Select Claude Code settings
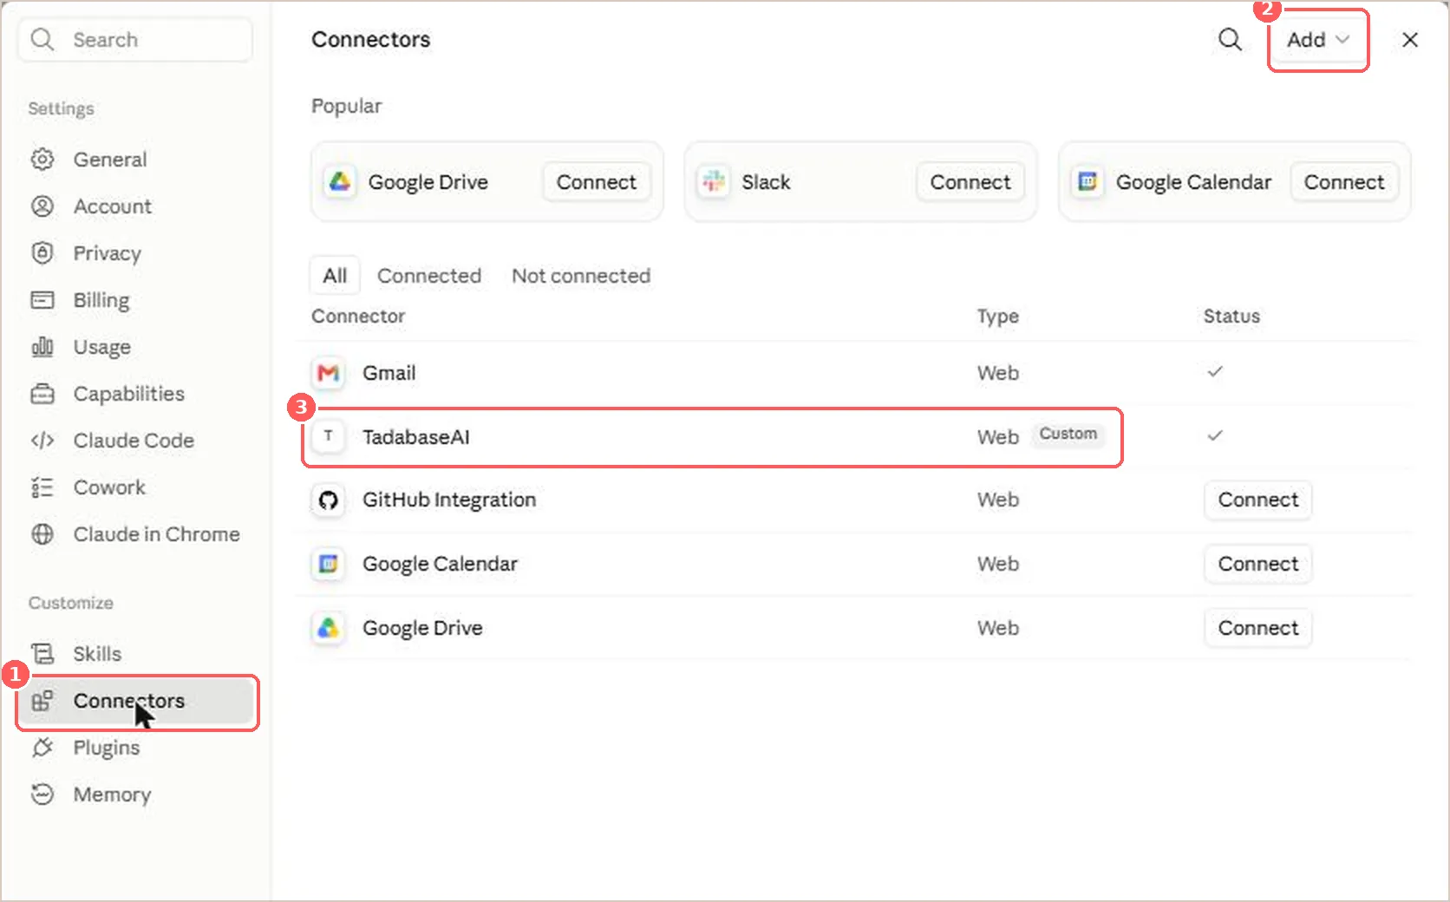 pos(134,441)
